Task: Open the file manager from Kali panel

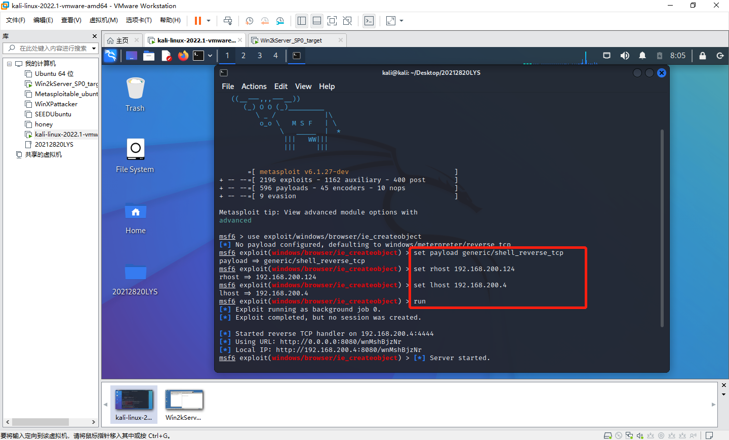Action: pyautogui.click(x=149, y=56)
